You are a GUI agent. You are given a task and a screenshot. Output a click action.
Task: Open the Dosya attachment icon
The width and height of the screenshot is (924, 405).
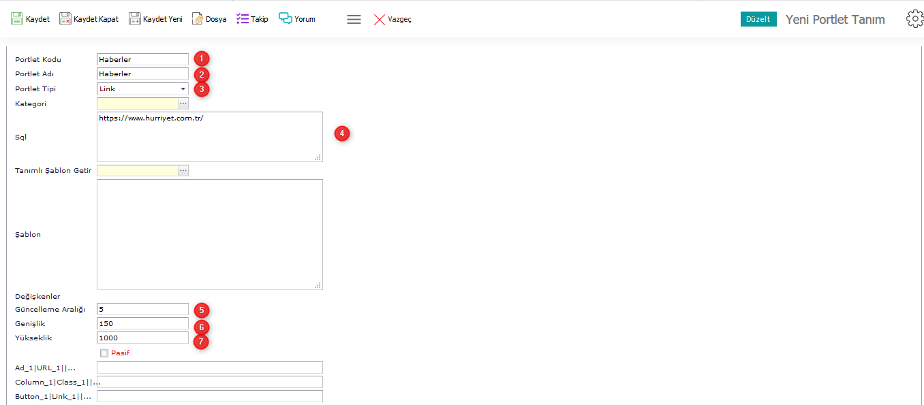click(198, 19)
